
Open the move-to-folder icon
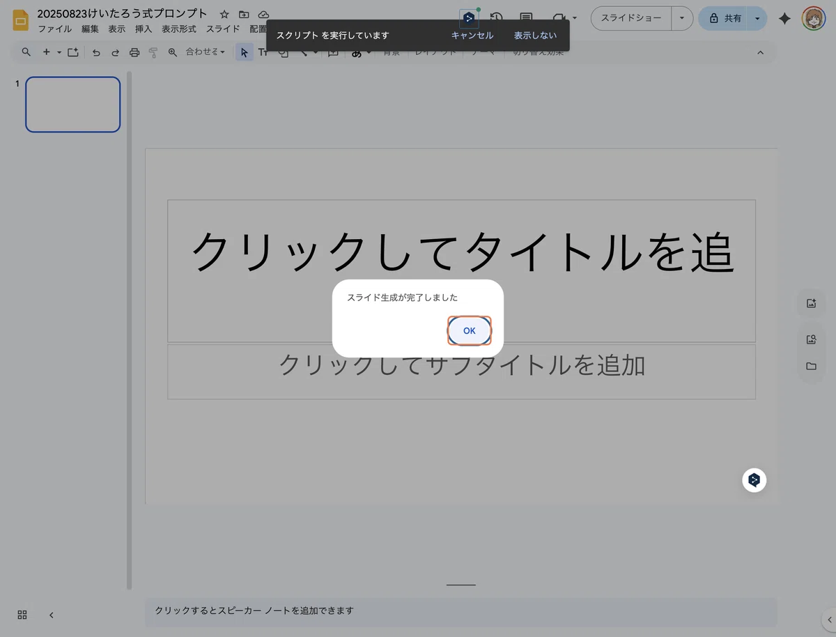coord(244,14)
